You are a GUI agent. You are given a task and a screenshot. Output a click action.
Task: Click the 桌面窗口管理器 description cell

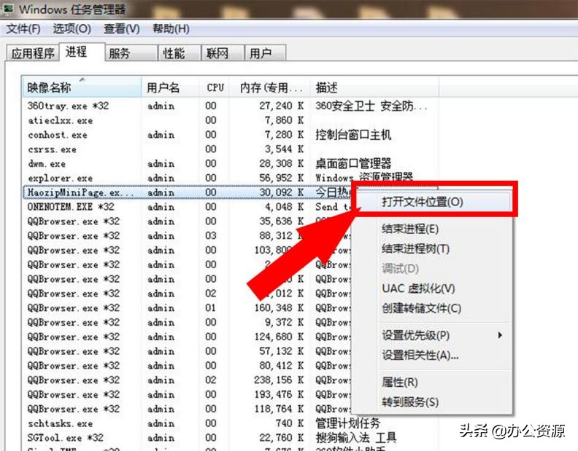[353, 164]
